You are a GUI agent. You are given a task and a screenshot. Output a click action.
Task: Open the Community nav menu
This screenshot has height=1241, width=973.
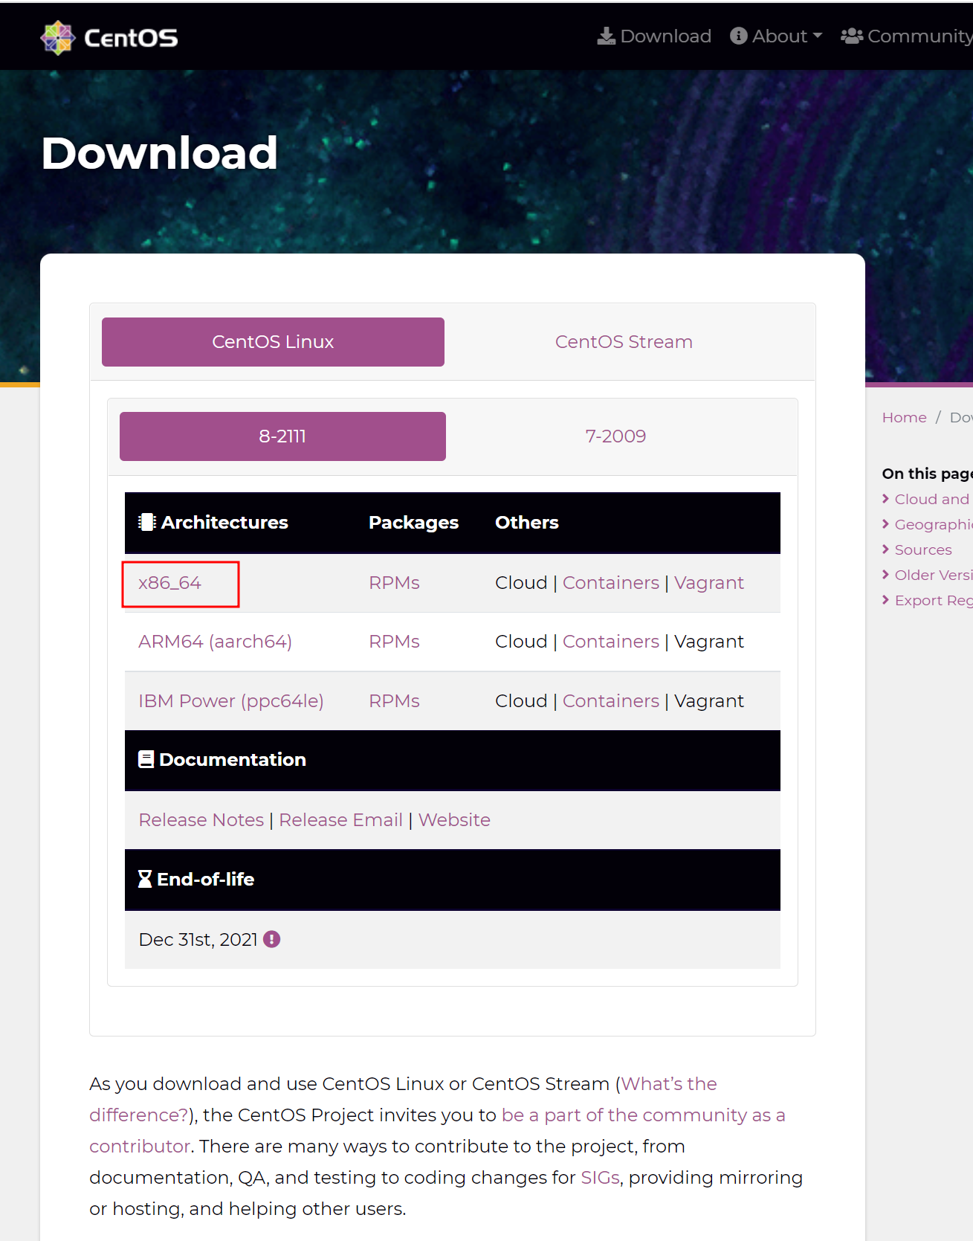point(907,36)
